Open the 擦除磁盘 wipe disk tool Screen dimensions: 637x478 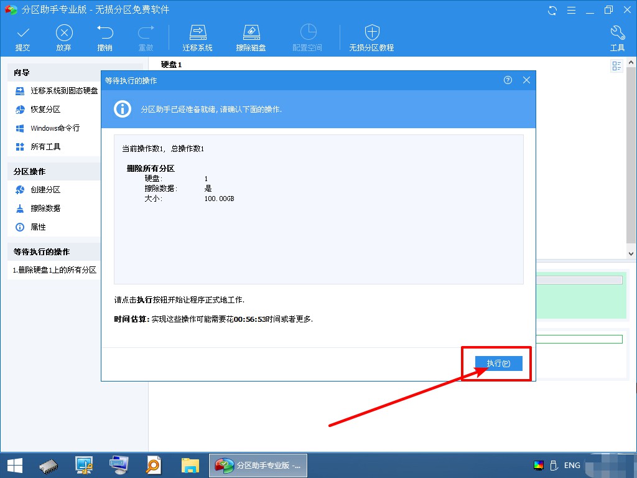[x=251, y=38]
